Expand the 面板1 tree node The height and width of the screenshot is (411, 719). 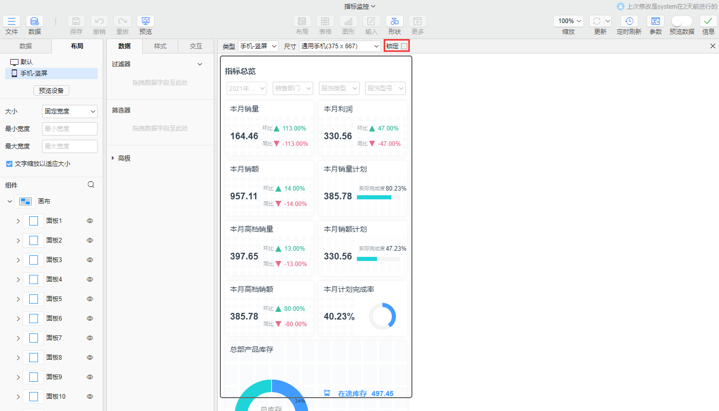18,221
